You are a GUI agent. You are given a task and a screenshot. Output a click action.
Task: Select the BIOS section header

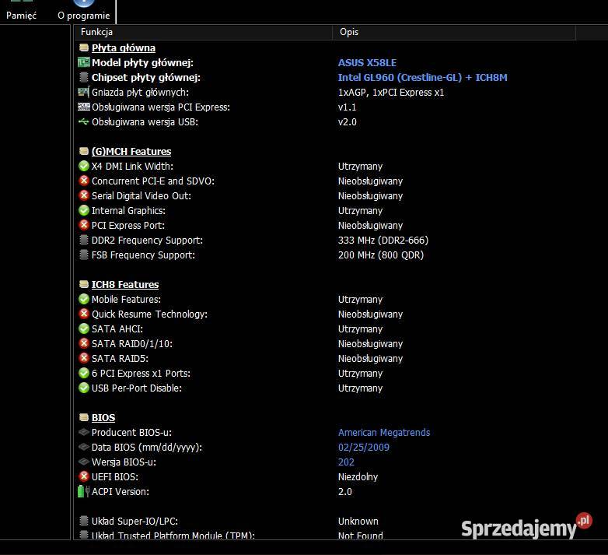(103, 417)
